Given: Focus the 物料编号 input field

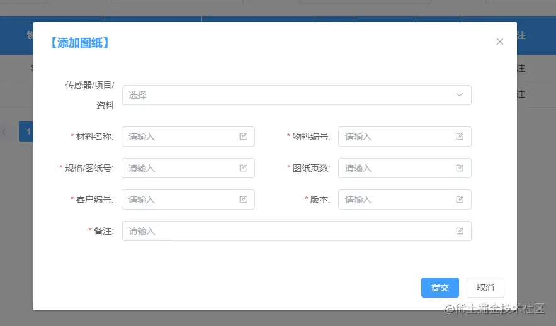Looking at the screenshot, I should pos(405,137).
